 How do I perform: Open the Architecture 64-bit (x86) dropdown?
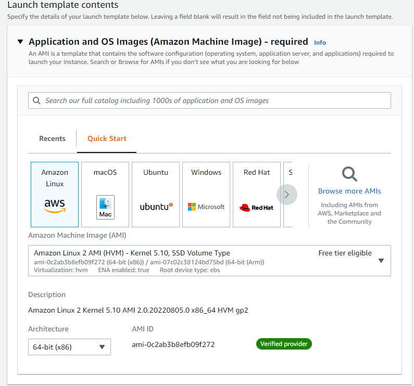click(69, 347)
